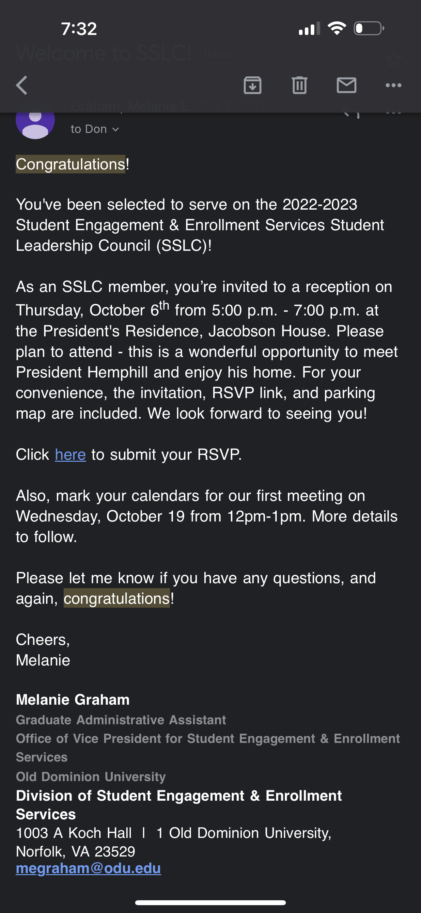The width and height of the screenshot is (421, 913).
Task: Tap the first highlighted "Congratulations" word
Action: click(x=70, y=164)
